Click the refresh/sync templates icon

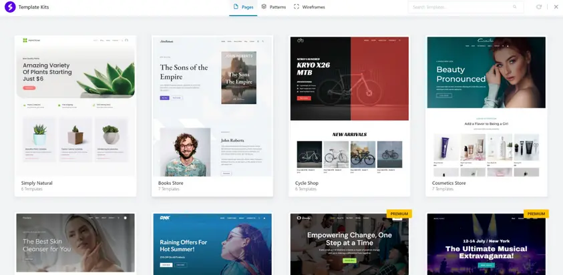click(x=539, y=7)
